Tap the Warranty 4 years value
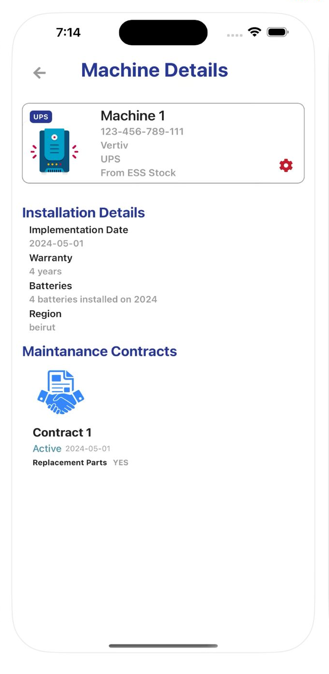Image resolution: width=329 pixels, height=674 pixels. 45,271
